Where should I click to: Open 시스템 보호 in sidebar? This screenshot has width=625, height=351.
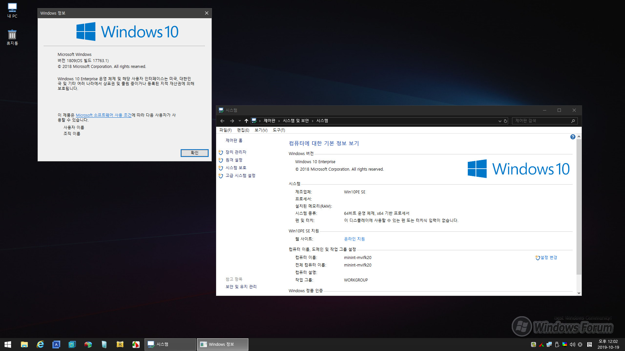click(236, 168)
